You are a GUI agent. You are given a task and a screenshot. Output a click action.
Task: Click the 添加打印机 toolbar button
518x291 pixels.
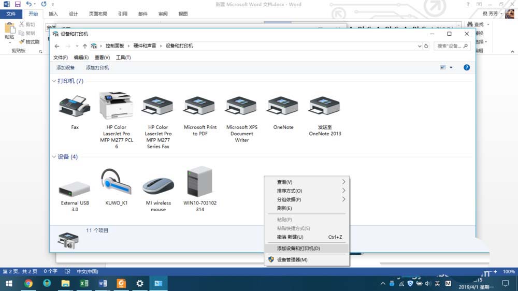pos(97,68)
